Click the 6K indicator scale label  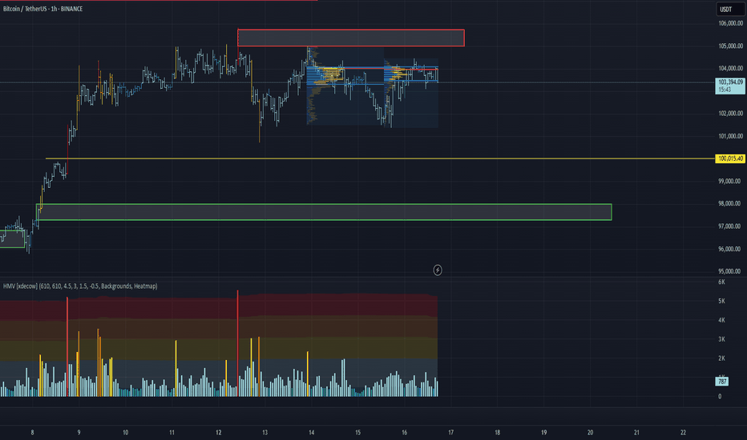tap(721, 282)
